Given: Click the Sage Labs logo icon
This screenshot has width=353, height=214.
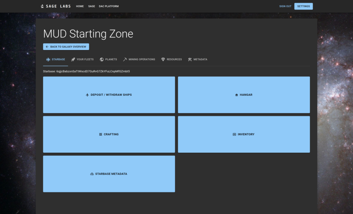Looking at the screenshot, I should pos(42,6).
